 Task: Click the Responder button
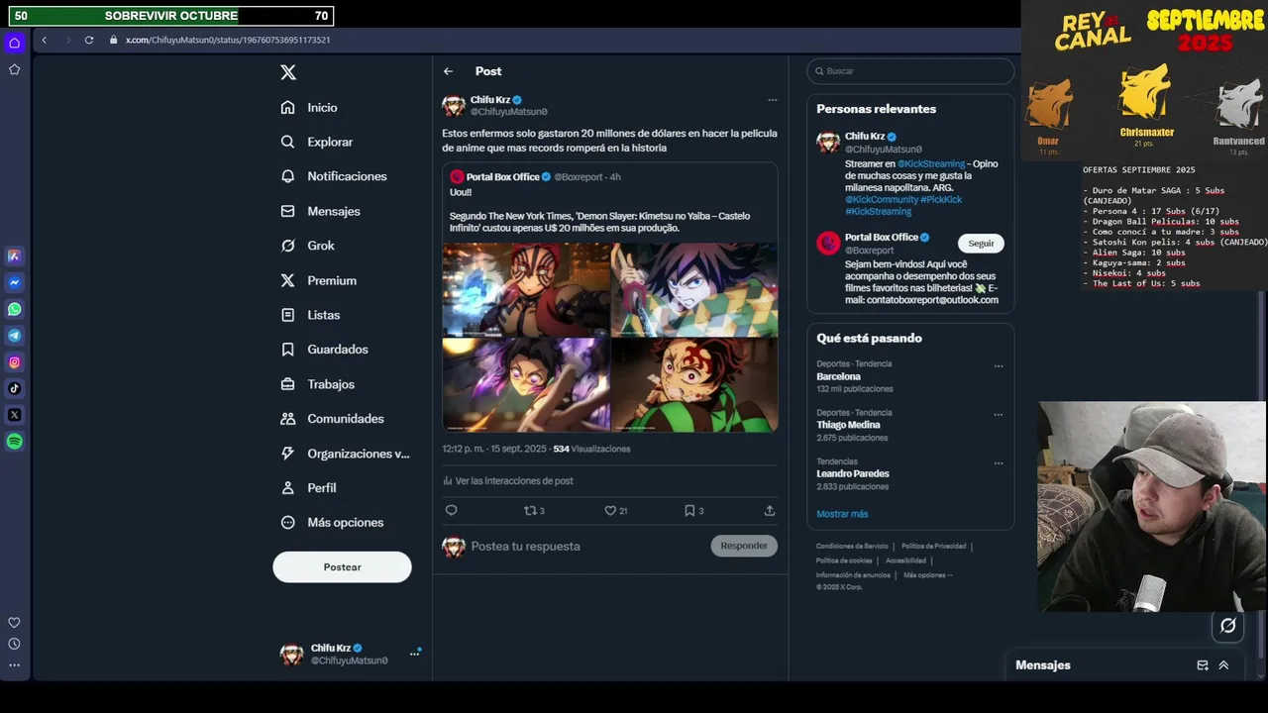pos(744,546)
